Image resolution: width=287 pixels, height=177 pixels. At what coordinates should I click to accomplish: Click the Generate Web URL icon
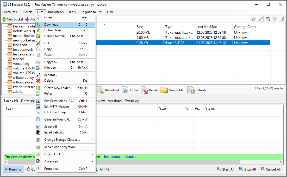[x=38, y=119]
